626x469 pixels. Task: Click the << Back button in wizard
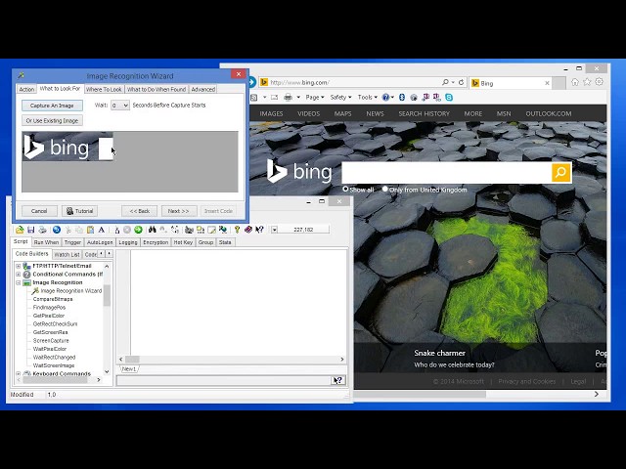point(139,211)
